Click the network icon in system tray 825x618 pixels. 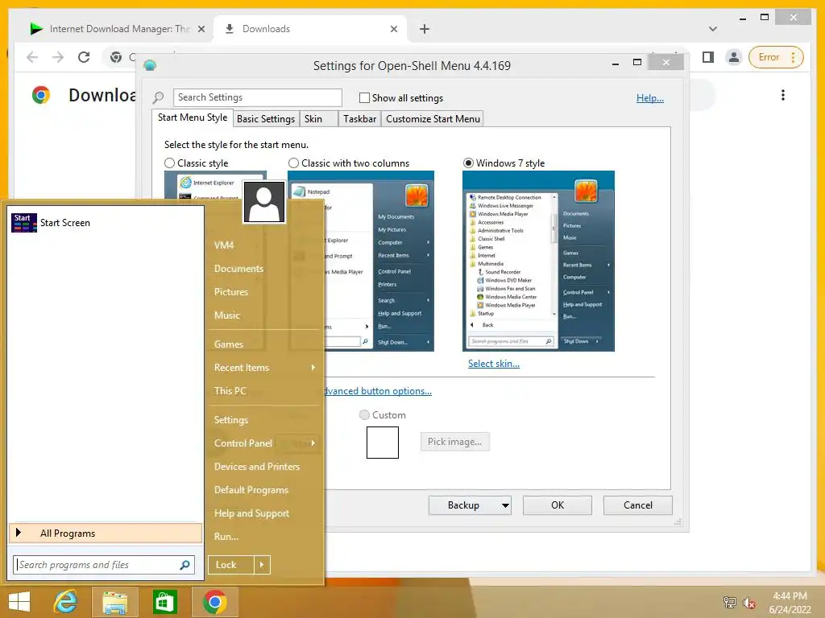coord(730,602)
